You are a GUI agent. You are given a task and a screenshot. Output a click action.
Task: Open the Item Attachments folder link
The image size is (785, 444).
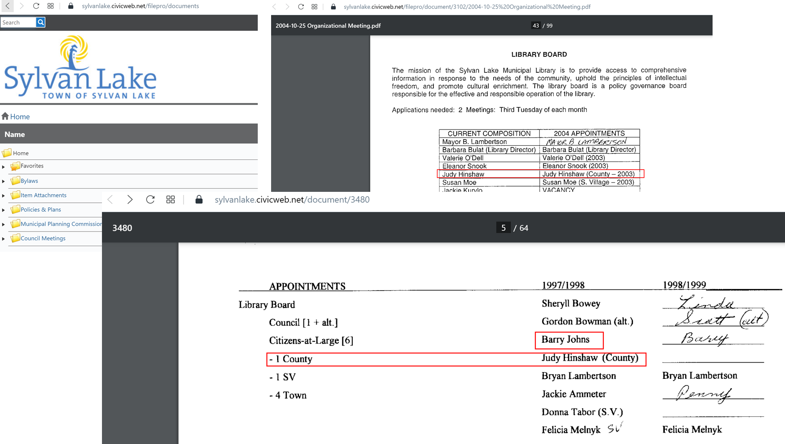(43, 195)
